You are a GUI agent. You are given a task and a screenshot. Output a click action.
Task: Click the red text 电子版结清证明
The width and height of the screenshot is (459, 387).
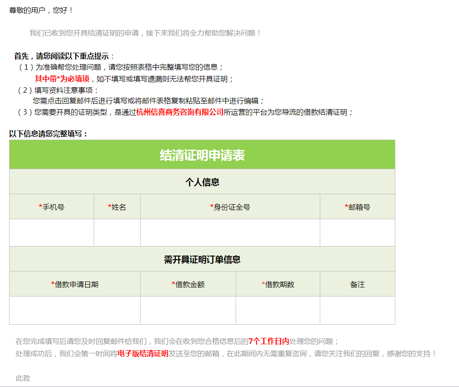click(x=142, y=353)
